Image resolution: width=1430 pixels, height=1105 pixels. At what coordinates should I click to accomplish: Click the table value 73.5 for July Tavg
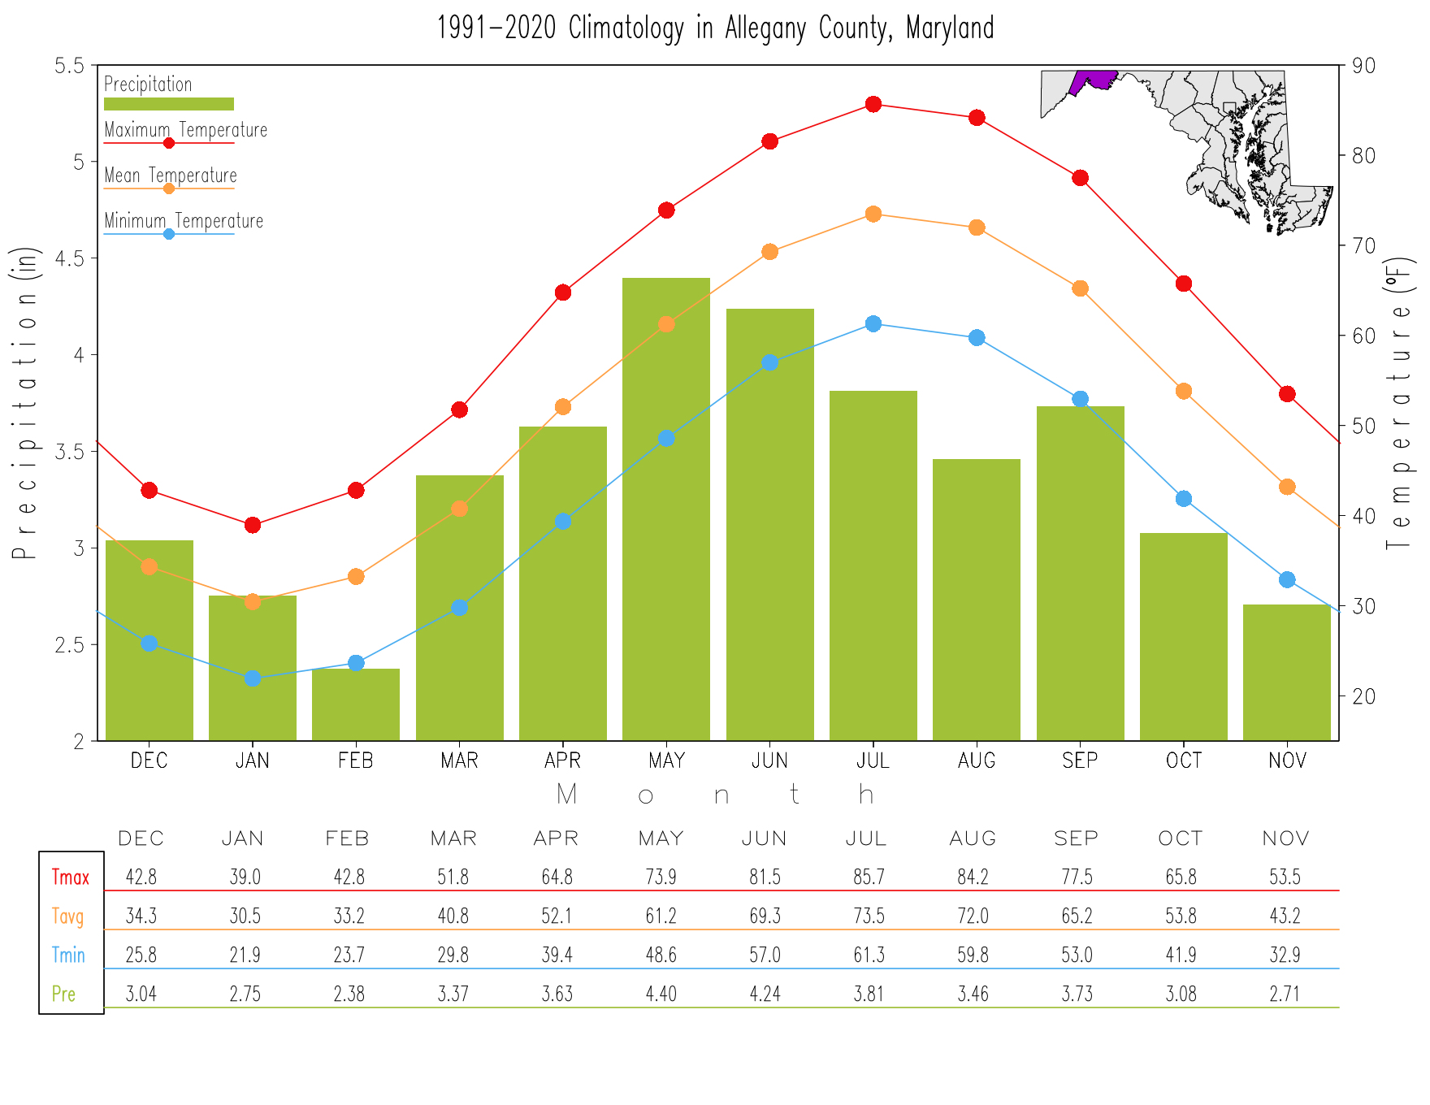tap(869, 916)
